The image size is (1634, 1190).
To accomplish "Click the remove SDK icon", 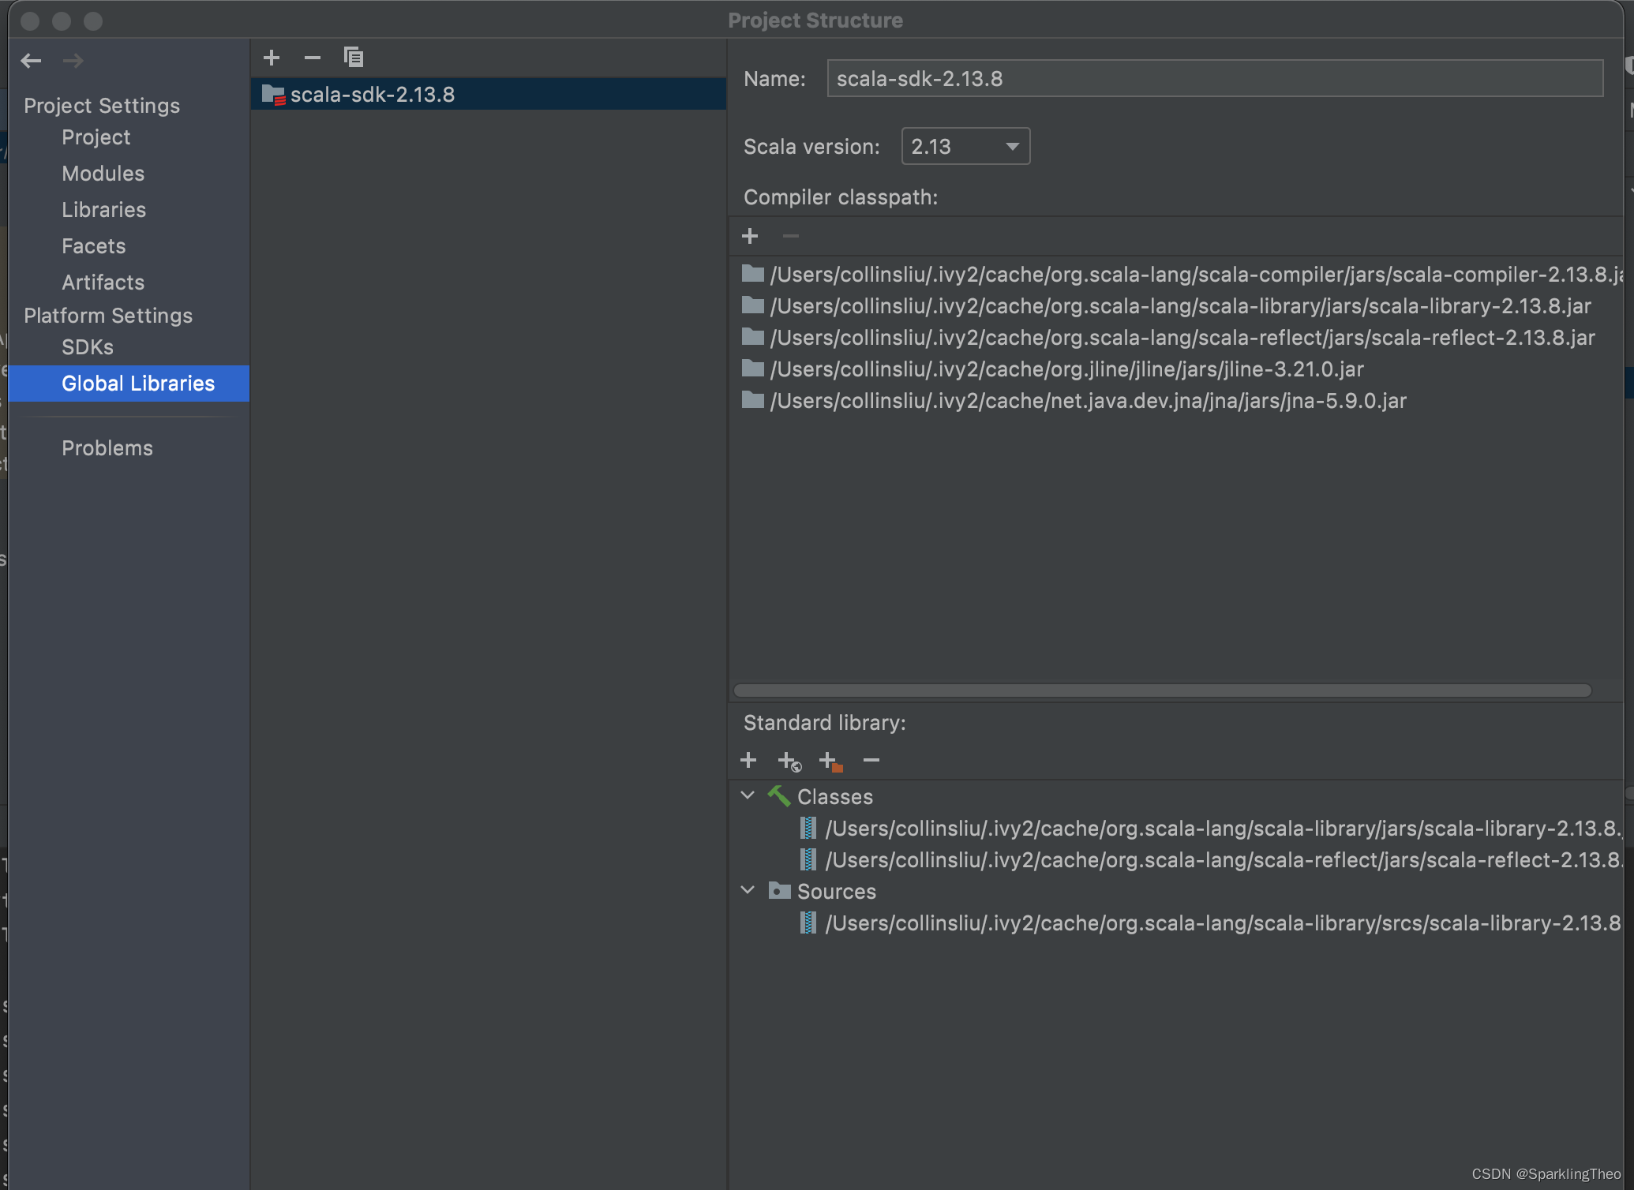I will click(311, 56).
